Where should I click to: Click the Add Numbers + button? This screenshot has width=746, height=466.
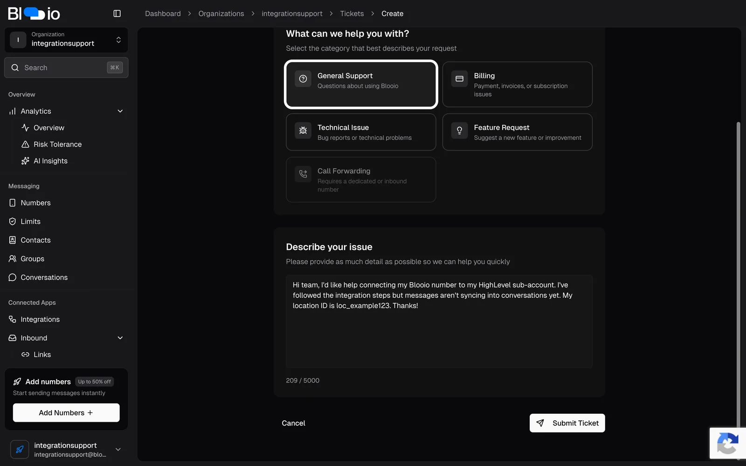66,413
